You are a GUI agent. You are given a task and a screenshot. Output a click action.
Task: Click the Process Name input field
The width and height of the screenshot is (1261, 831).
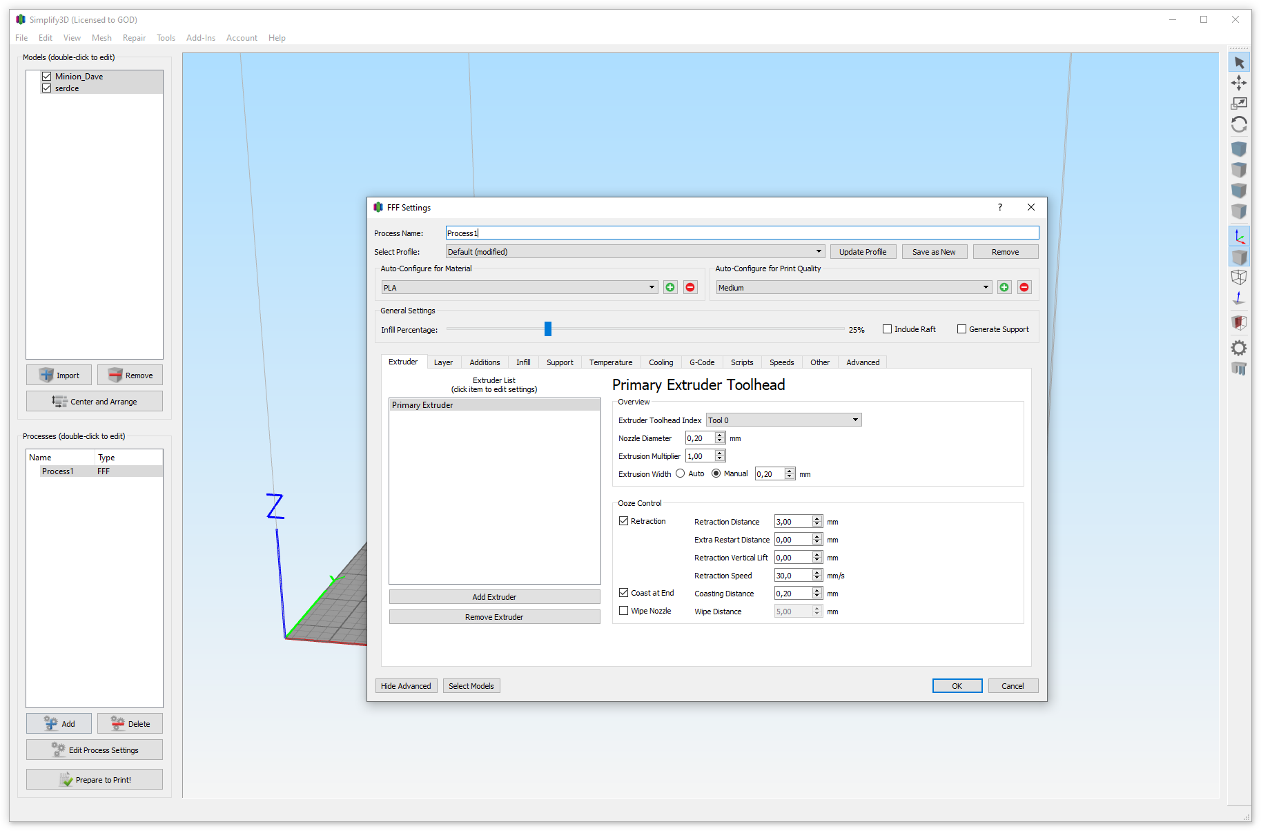pyautogui.click(x=742, y=233)
